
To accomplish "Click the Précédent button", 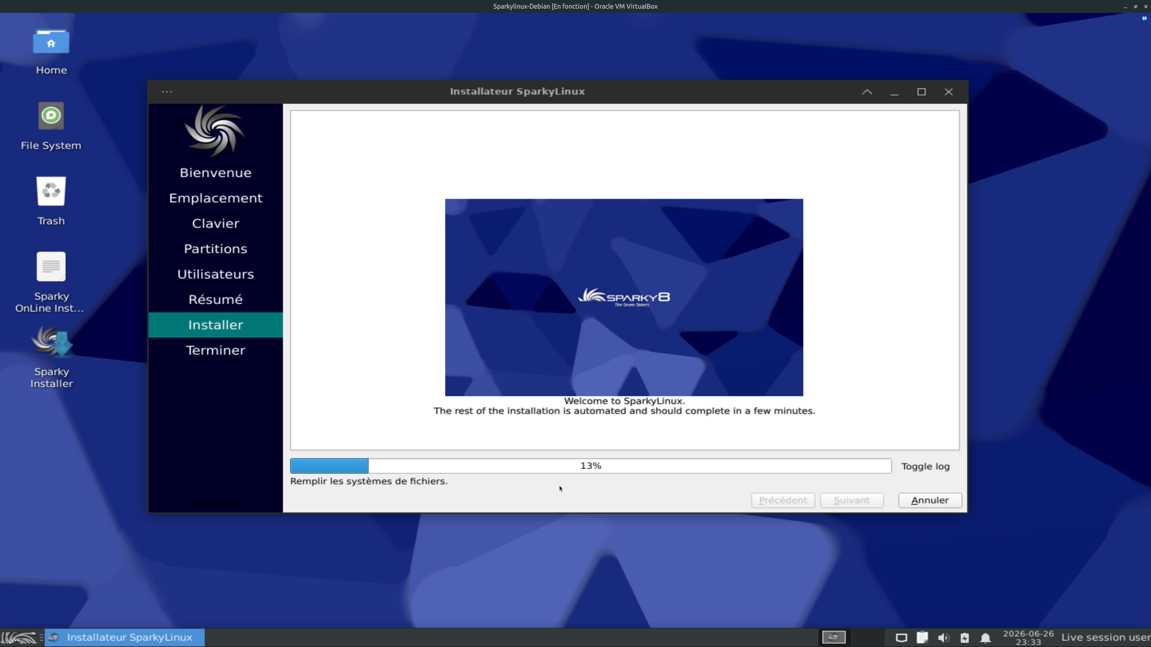I will coord(783,500).
